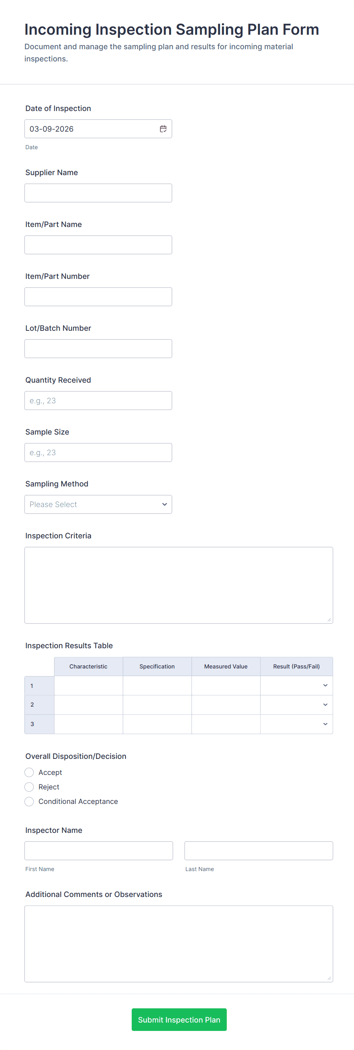Viewport: 354px width, 1050px height.
Task: Open the Sampling Method dropdown
Action: click(98, 504)
